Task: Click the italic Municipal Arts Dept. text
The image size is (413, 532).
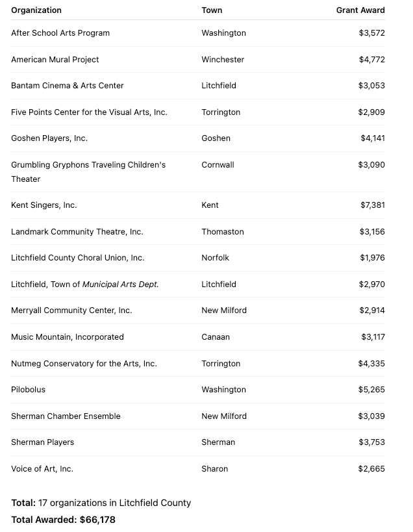Action: (121, 285)
